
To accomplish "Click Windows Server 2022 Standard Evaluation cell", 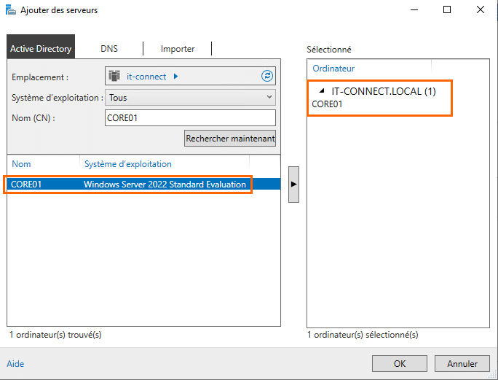I will (x=165, y=185).
